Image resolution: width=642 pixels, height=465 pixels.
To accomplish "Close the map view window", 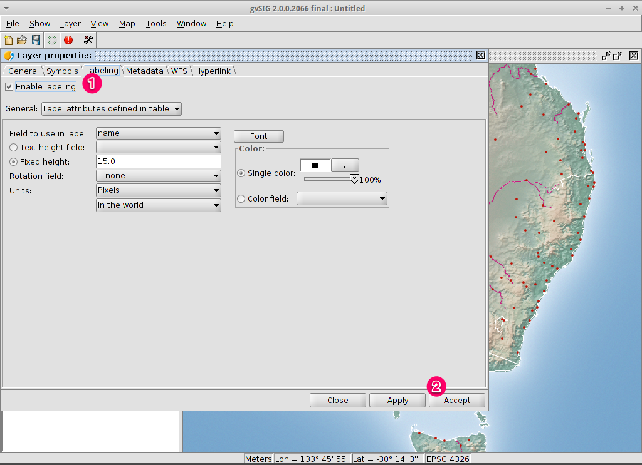I will (x=633, y=56).
